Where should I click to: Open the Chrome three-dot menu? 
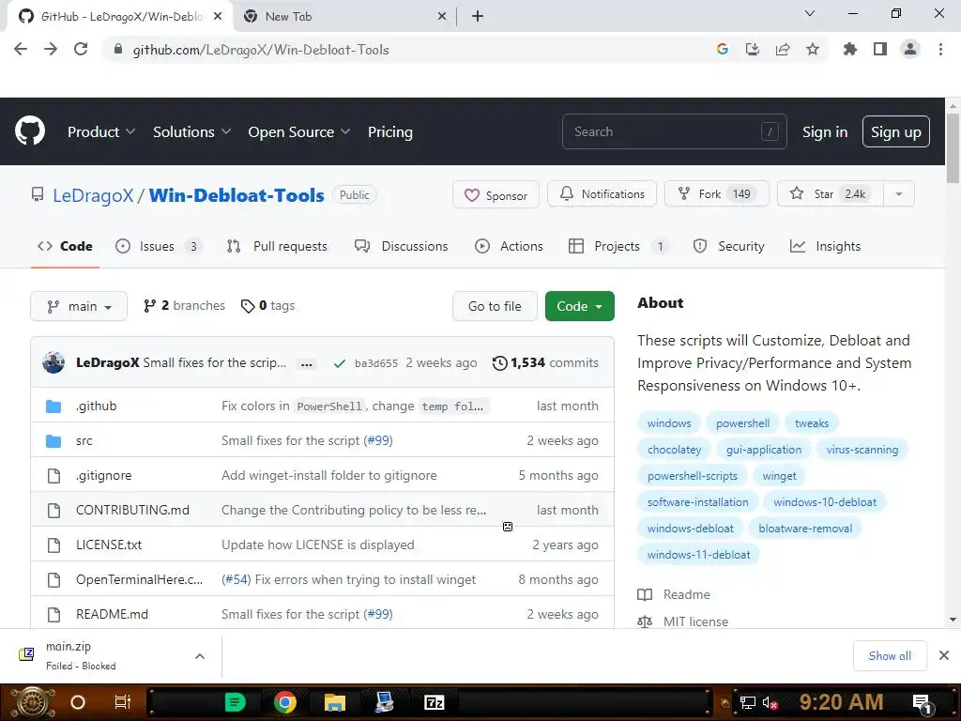940,49
